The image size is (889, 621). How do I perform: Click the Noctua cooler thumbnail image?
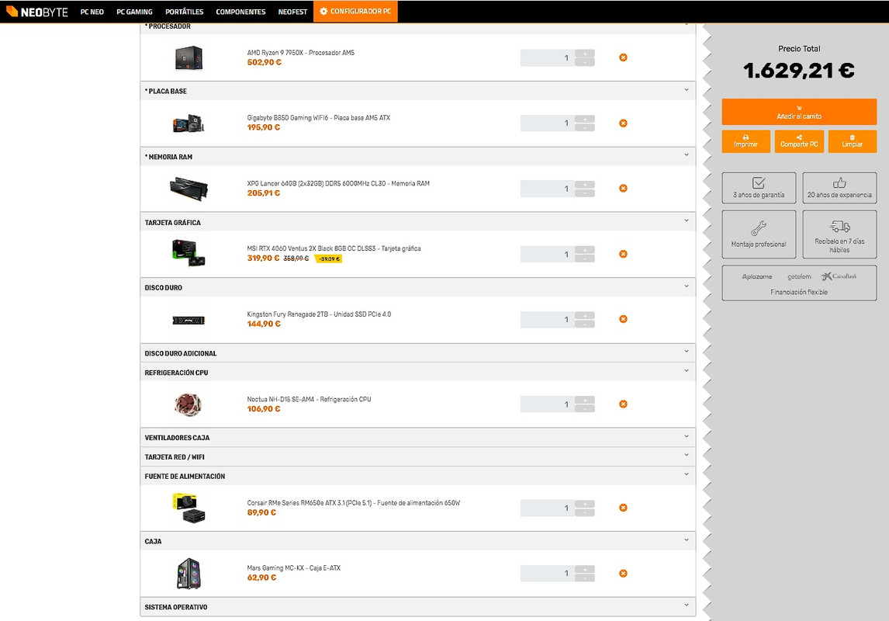click(189, 404)
